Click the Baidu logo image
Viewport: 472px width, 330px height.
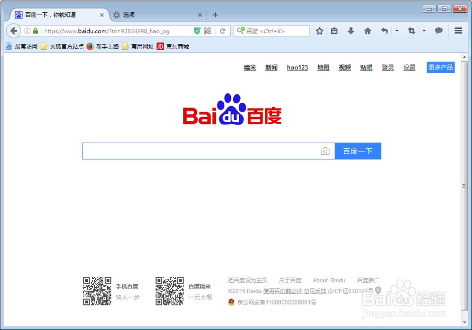click(232, 109)
